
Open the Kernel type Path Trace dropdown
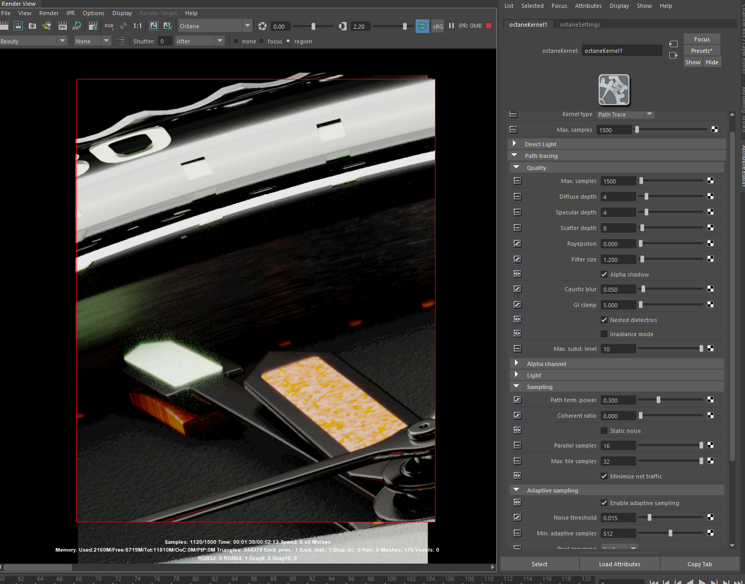click(626, 114)
